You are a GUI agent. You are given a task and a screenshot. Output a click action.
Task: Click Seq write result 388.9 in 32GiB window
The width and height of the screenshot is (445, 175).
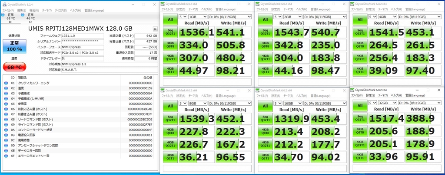(x=423, y=118)
